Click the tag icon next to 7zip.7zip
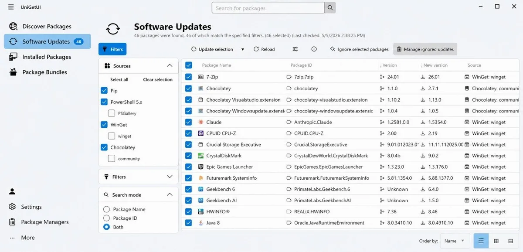Image resolution: width=523 pixels, height=252 pixels. (289, 77)
